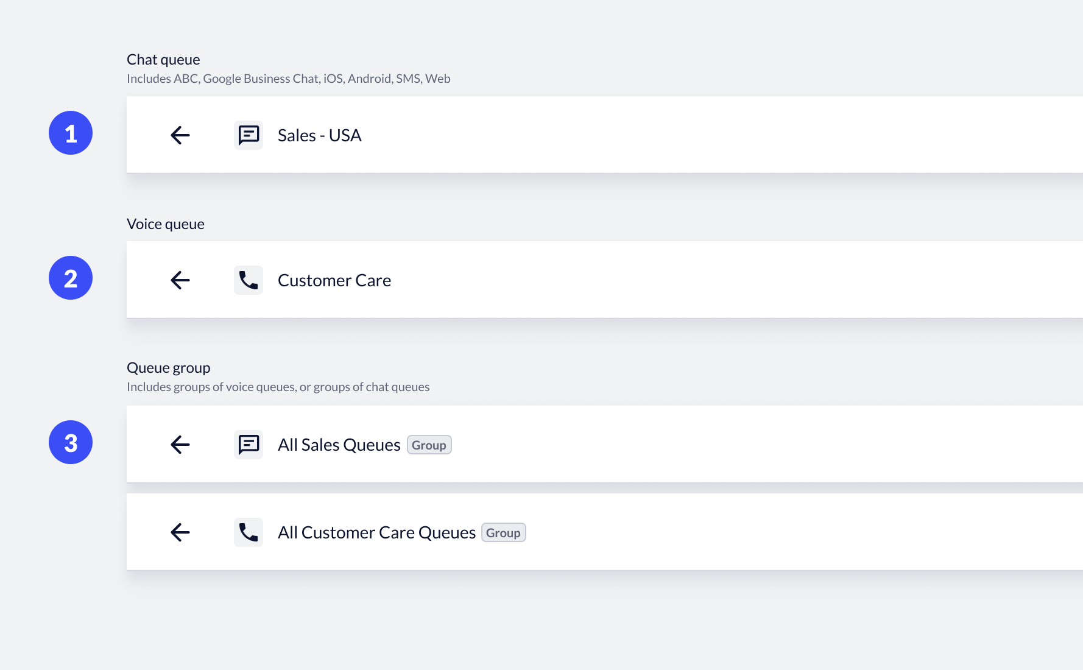This screenshot has height=670, width=1083.
Task: Click the blue number 3 marker
Action: 71,442
